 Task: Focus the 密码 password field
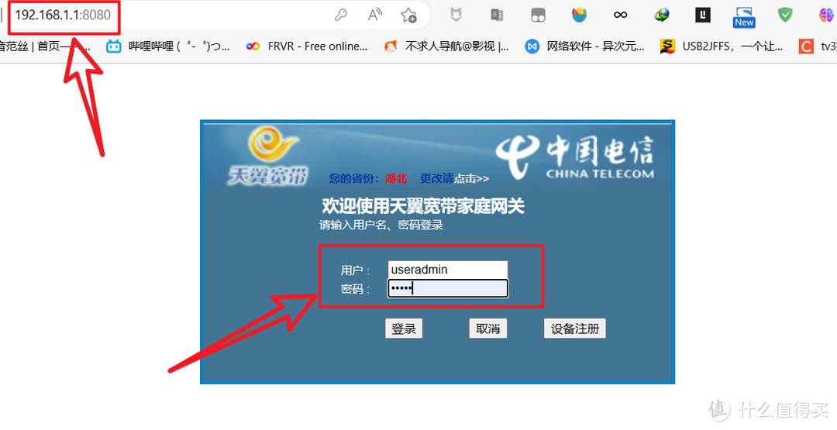click(x=448, y=289)
